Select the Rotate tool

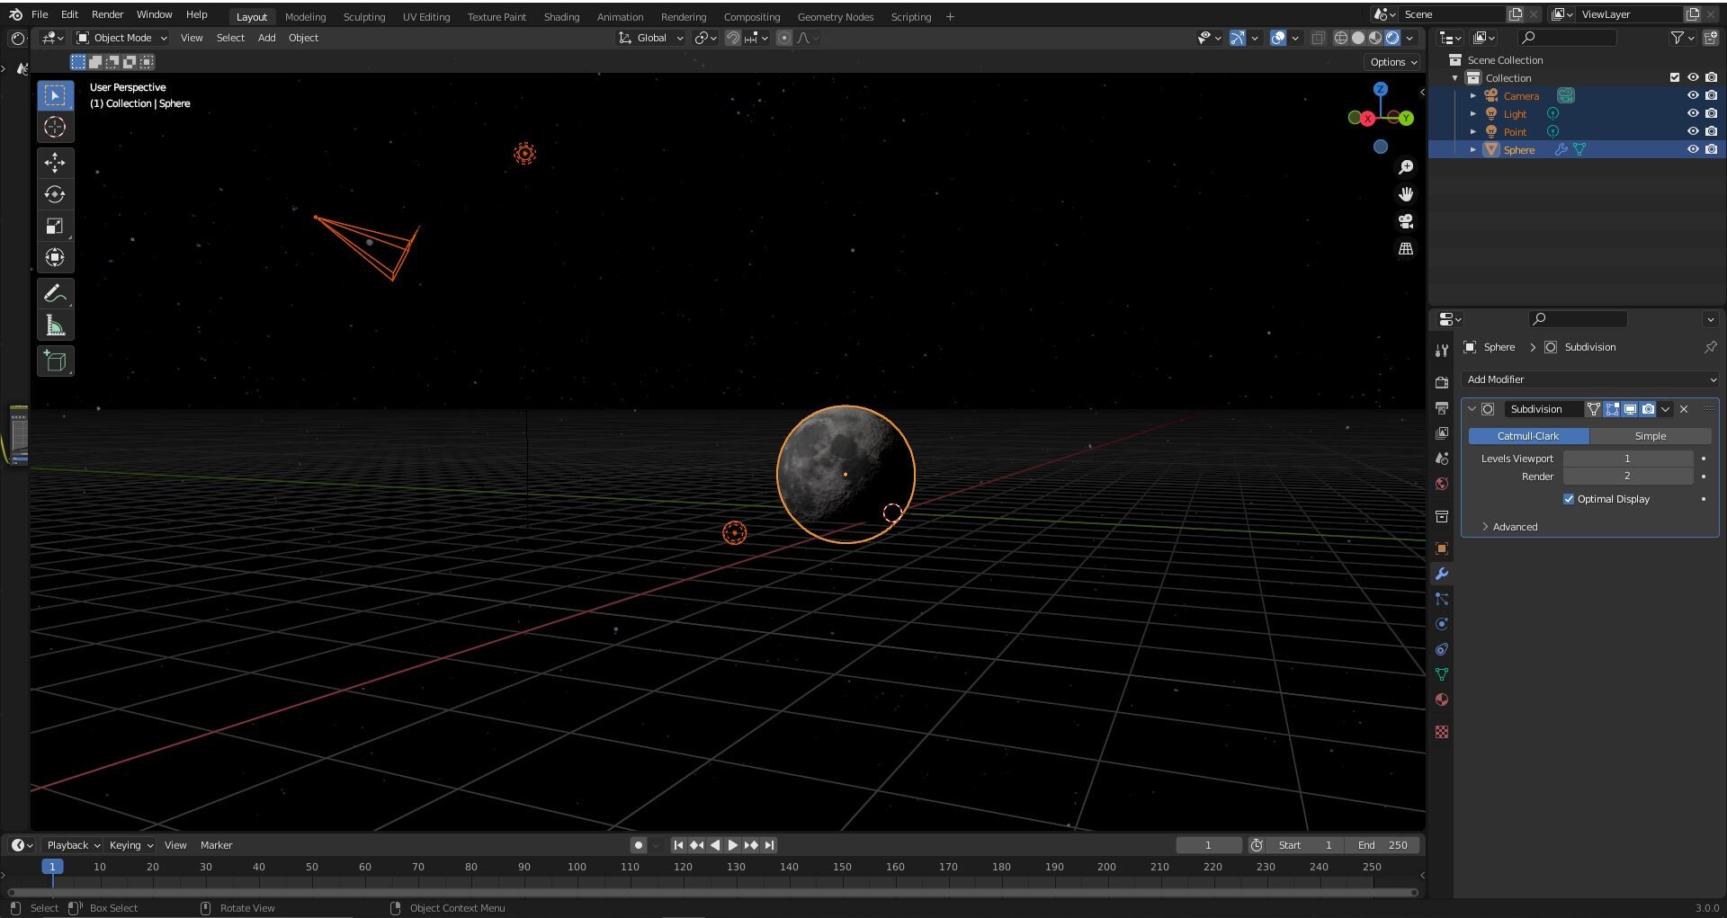[x=55, y=194]
